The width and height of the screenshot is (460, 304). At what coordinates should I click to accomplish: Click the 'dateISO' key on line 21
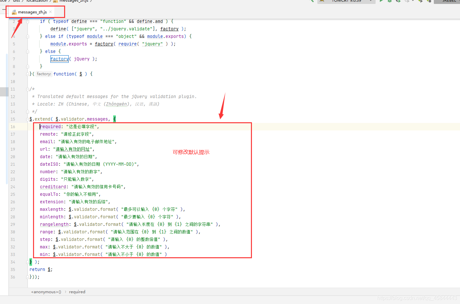tap(49, 164)
